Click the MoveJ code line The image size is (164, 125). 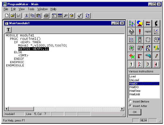tap(42, 45)
